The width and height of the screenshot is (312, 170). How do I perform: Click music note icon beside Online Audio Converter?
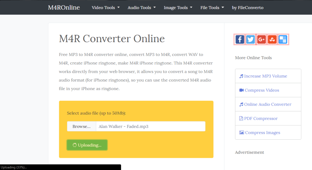point(241,104)
